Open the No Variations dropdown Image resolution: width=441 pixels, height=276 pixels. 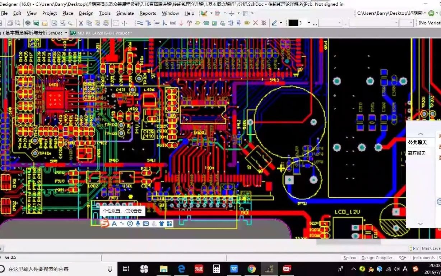430,23
